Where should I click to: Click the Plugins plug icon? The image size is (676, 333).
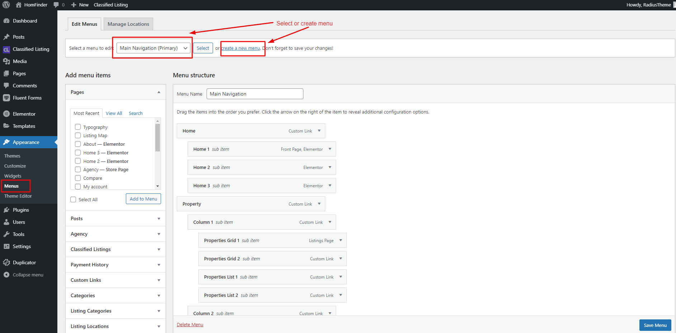[6, 210]
